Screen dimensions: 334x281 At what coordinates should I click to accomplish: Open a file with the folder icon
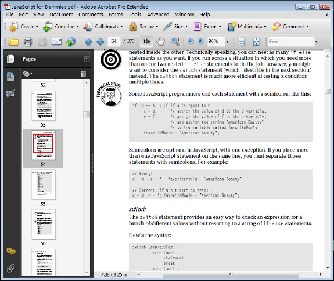(13, 42)
